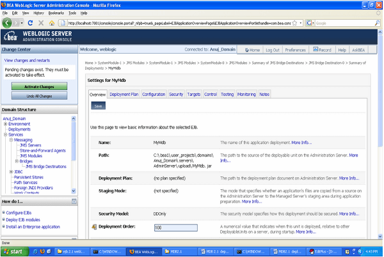Minimize the How do I panel
The image size is (384, 257).
[x=74, y=201]
